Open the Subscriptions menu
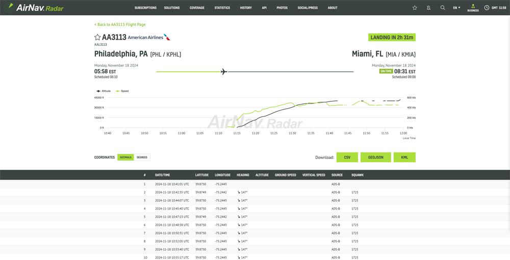This screenshot has height=260, width=510. tap(145, 8)
